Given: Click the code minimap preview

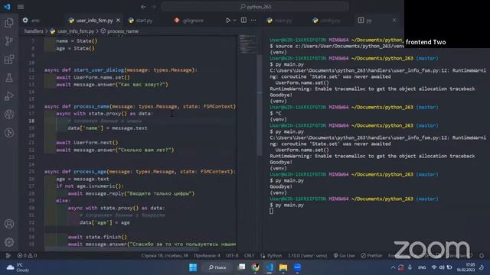Looking at the screenshot, I should click(247, 44).
